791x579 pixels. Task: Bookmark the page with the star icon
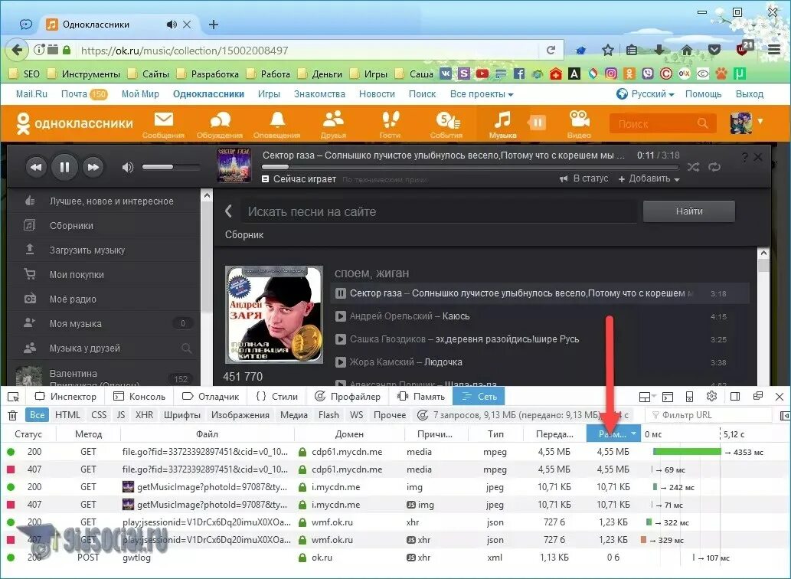point(608,50)
